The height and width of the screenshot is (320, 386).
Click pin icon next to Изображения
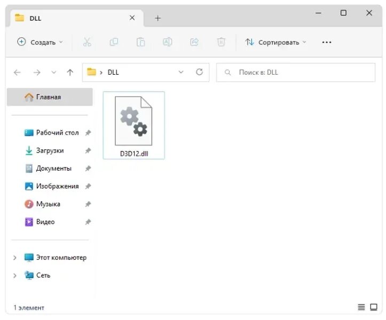pos(88,186)
